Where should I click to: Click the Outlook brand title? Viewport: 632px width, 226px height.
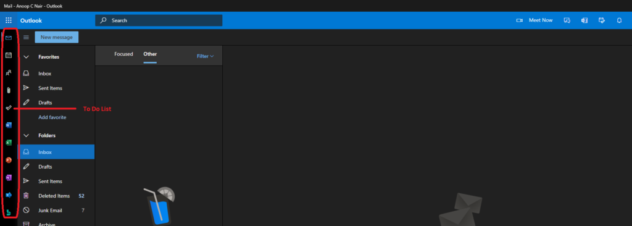click(31, 20)
